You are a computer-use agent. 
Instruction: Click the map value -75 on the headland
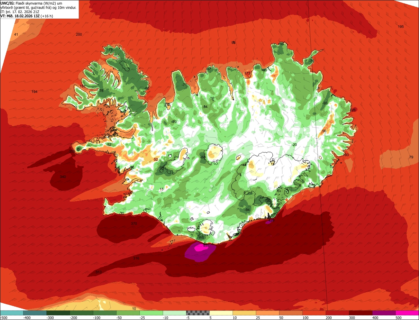point(311,61)
